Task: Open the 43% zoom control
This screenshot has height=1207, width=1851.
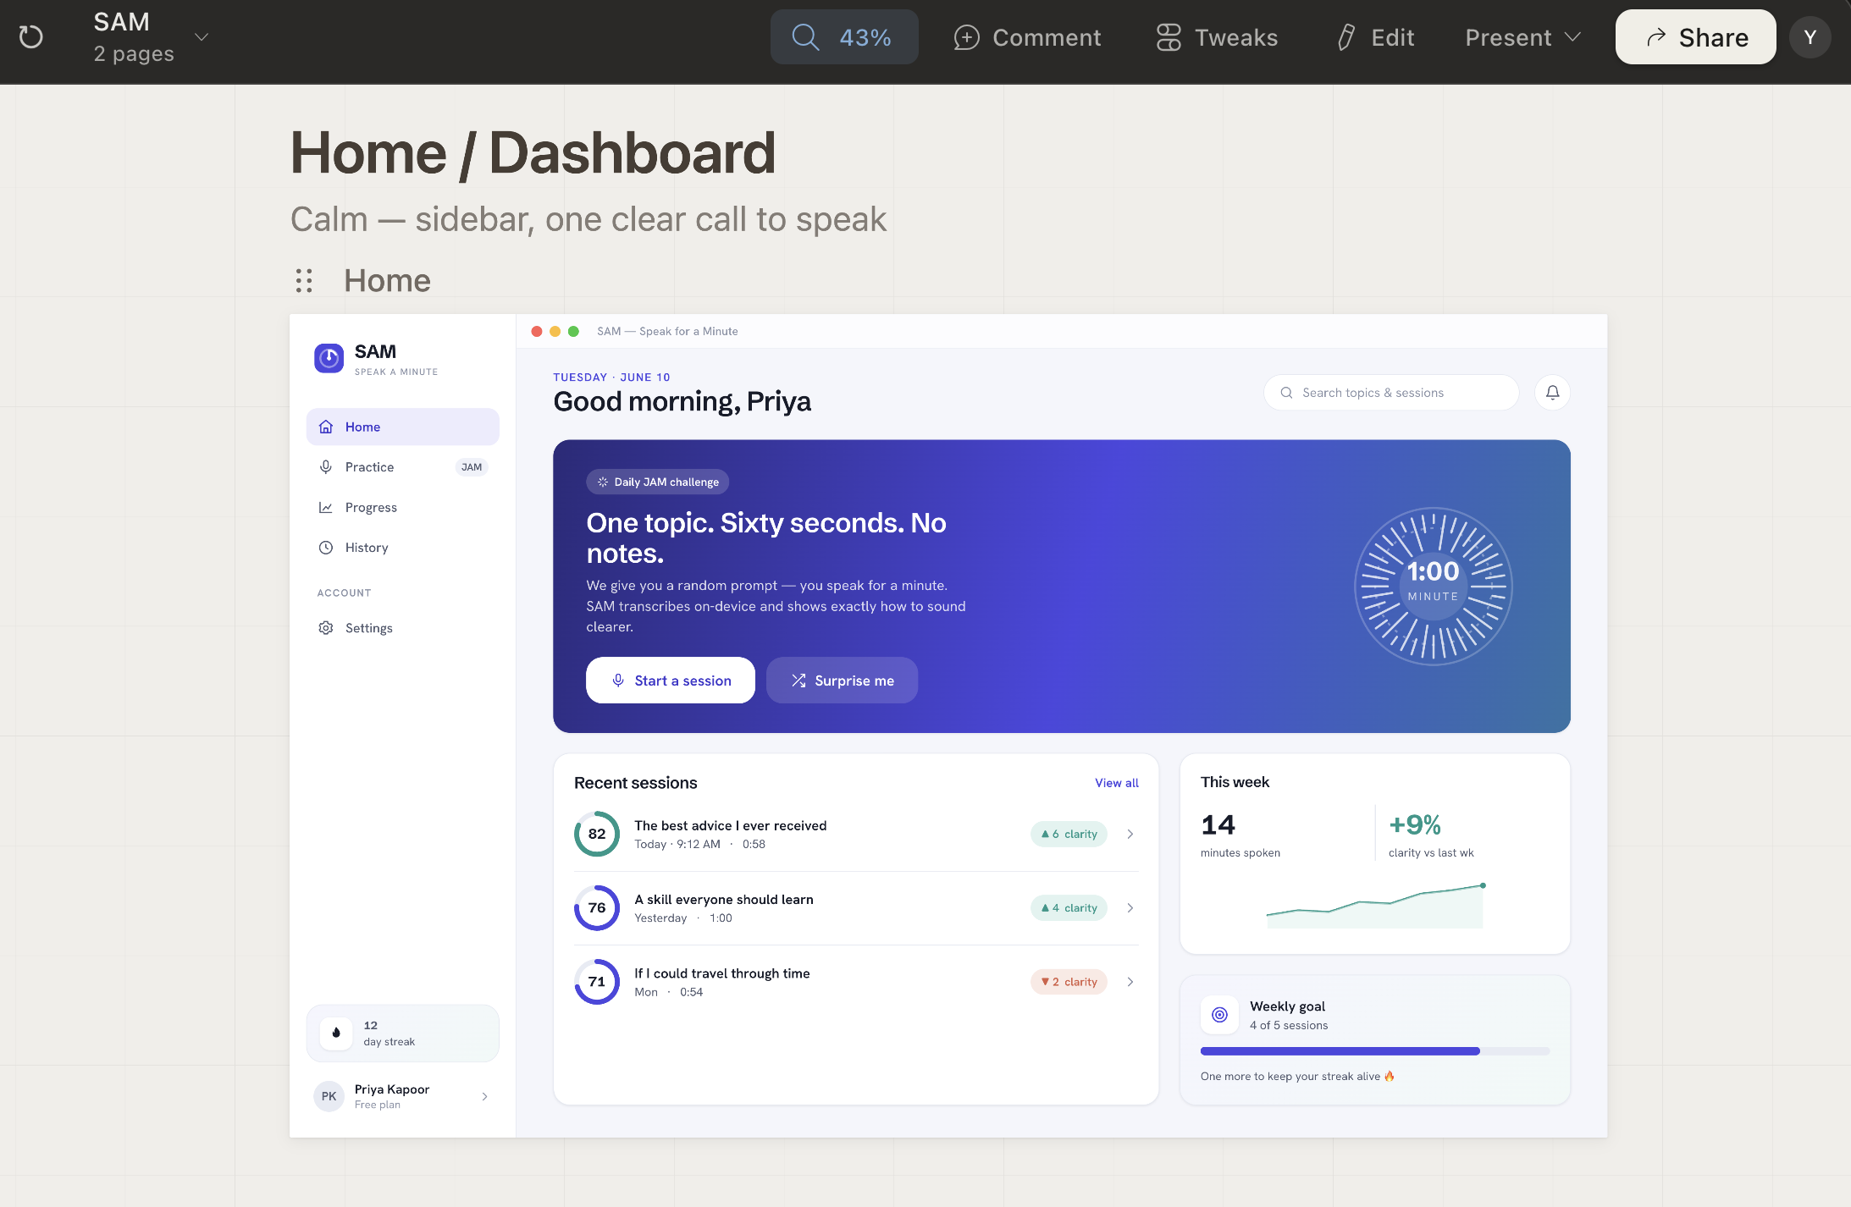Action: tap(843, 37)
